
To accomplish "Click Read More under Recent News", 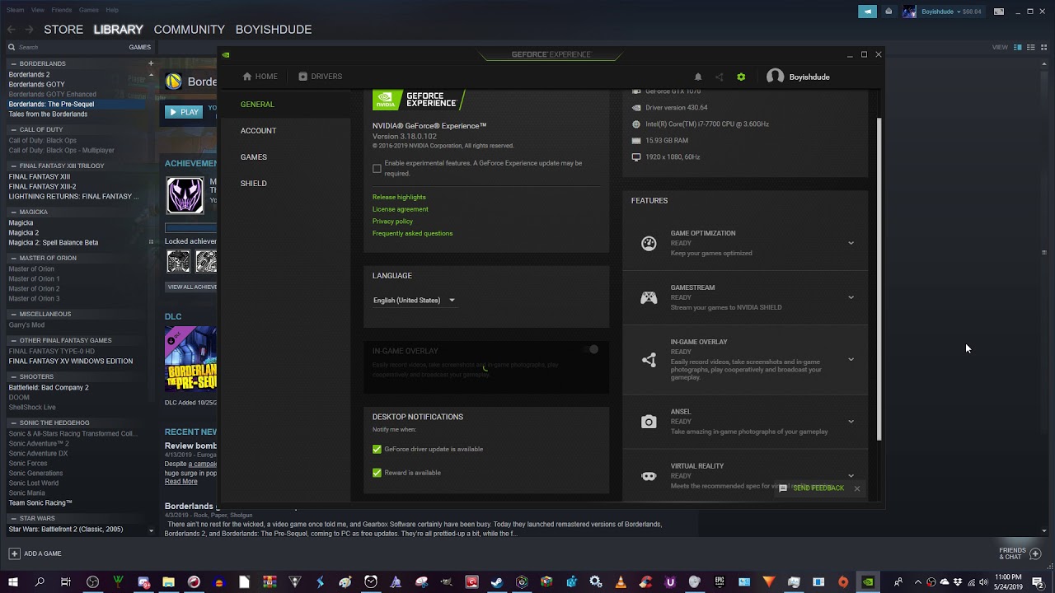I will coord(181,482).
